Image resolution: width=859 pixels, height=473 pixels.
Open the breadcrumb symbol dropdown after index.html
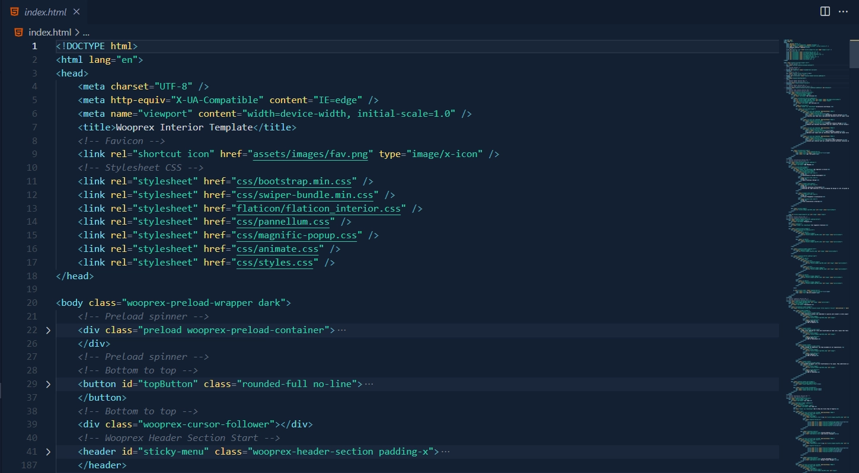coord(86,32)
